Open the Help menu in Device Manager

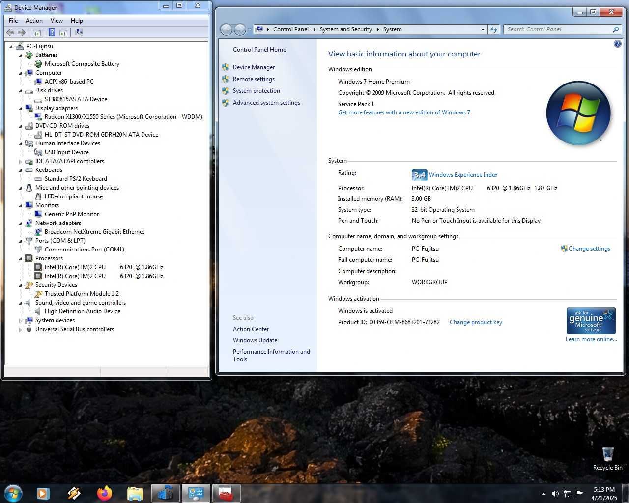click(x=77, y=21)
